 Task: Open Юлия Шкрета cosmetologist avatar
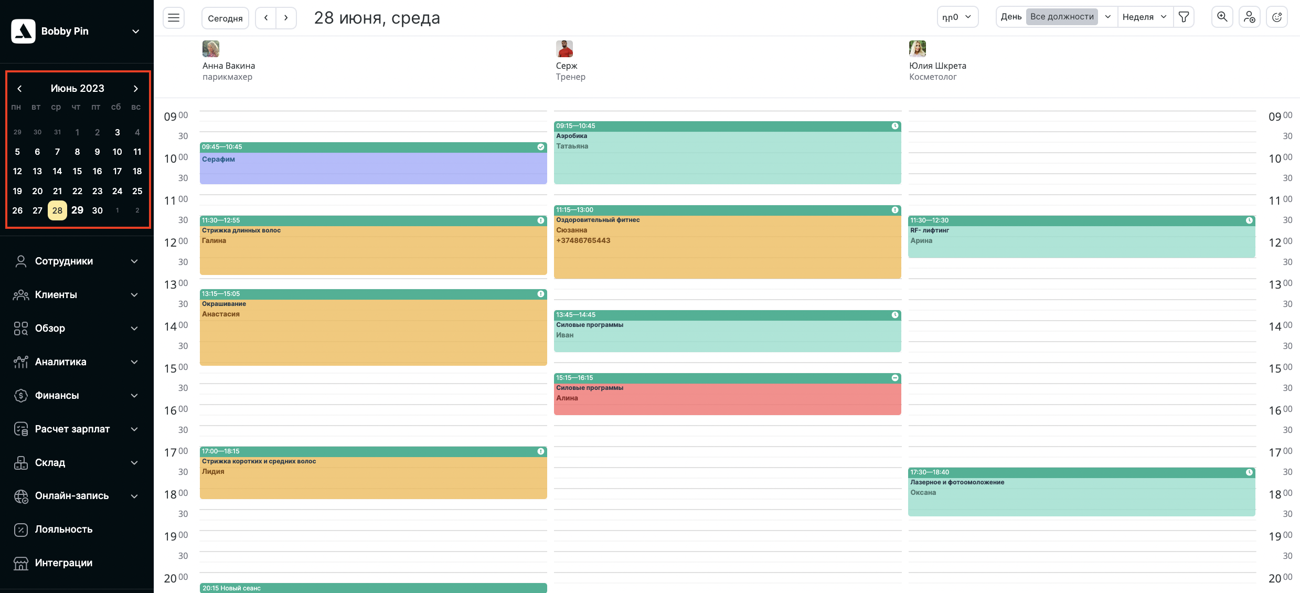click(918, 49)
